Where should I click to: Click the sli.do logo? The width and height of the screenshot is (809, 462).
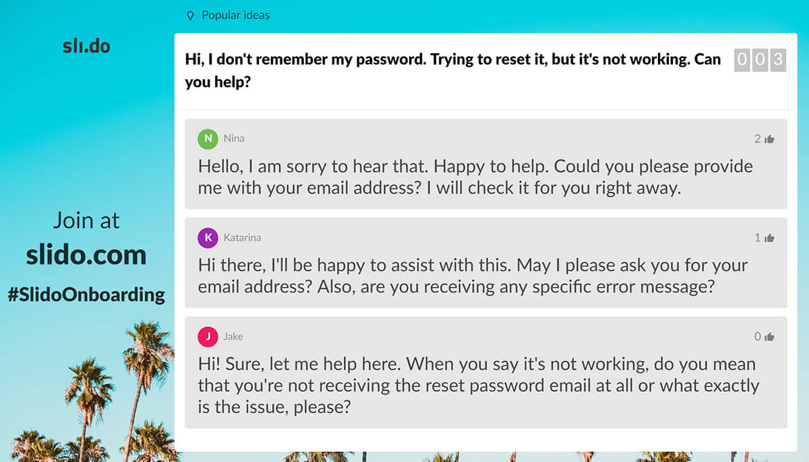pos(86,46)
